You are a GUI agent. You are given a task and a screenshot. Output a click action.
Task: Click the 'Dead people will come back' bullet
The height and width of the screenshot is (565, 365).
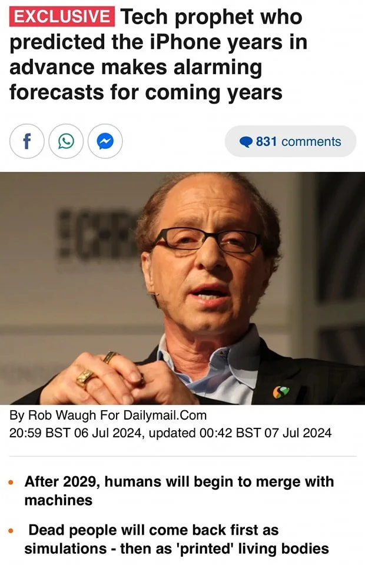click(177, 539)
